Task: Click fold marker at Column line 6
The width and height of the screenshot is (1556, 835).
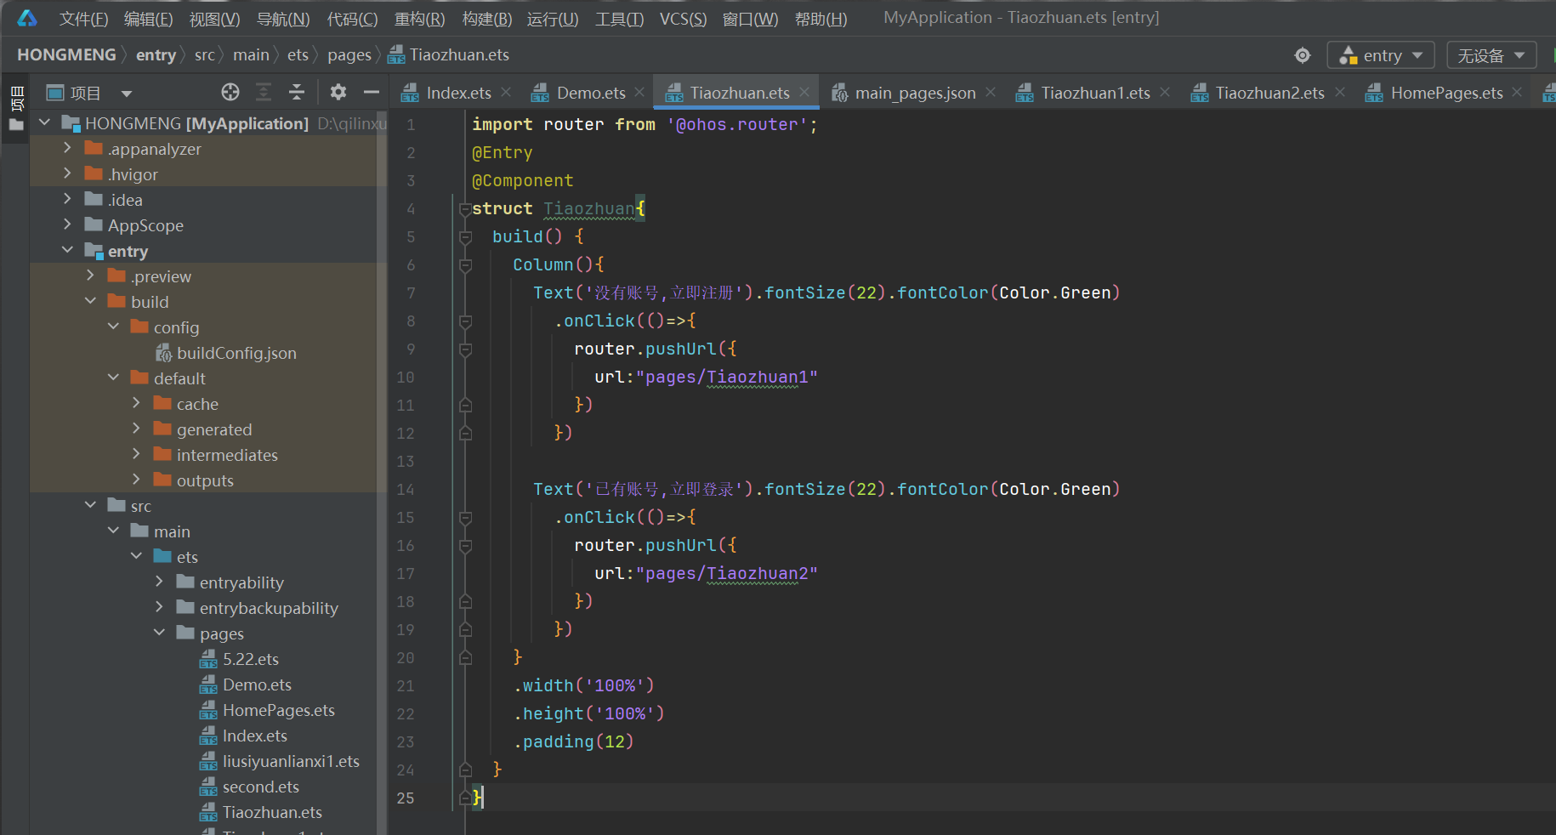Action: pyautogui.click(x=465, y=265)
